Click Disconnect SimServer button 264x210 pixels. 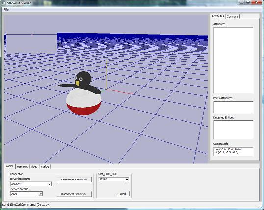click(x=74, y=194)
